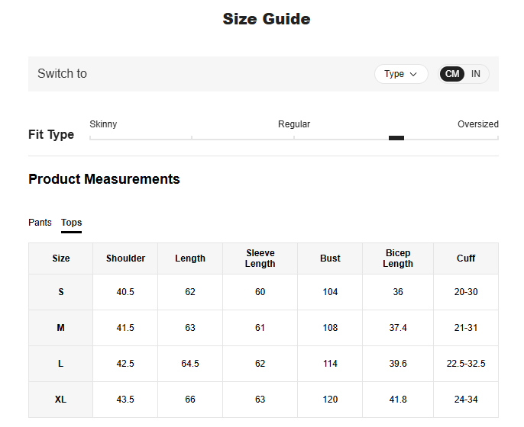Select the Pants tab
The width and height of the screenshot is (524, 427).
pos(40,223)
